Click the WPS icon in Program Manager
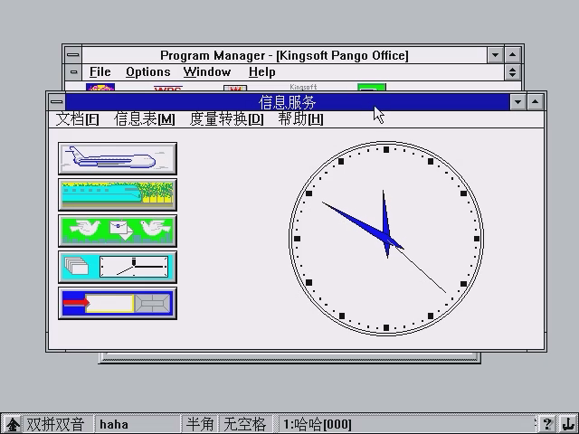 pyautogui.click(x=168, y=89)
